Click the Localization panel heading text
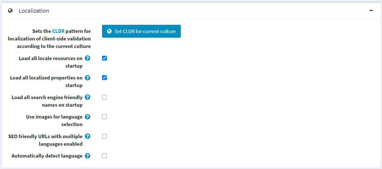This screenshot has height=169, width=382. (34, 11)
